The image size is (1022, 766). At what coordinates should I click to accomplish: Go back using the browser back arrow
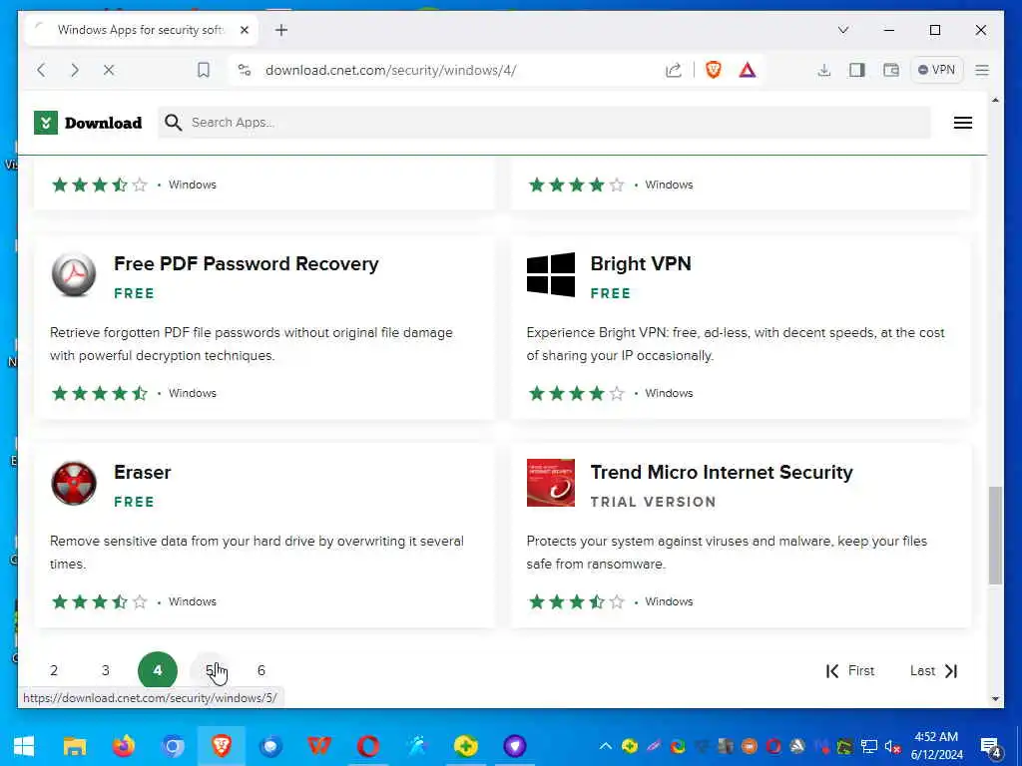41,70
